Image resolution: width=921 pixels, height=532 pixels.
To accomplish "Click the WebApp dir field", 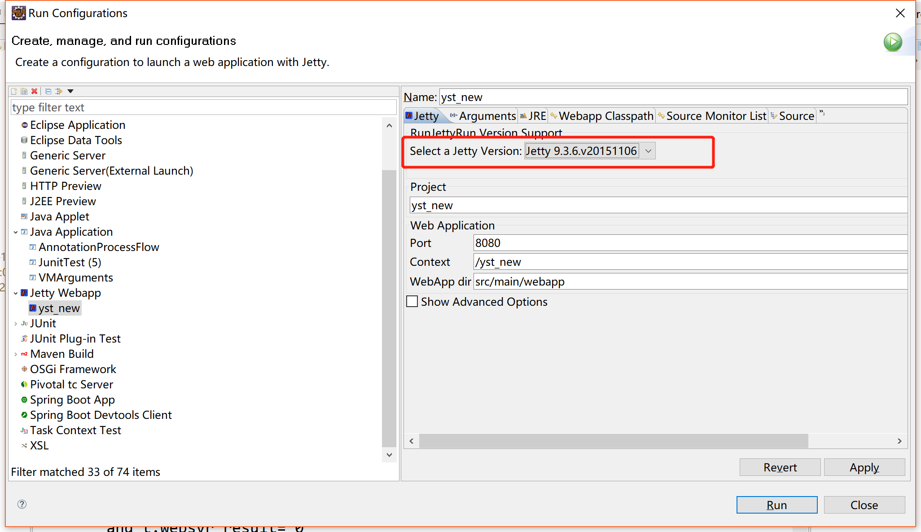I will point(690,281).
